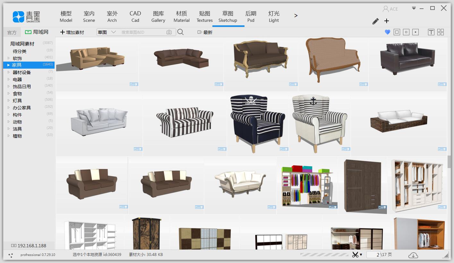Click the 搜索草图&ID search field
The width and height of the screenshot is (454, 263).
click(142, 32)
